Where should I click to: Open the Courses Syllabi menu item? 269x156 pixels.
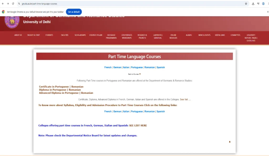tap(96, 35)
